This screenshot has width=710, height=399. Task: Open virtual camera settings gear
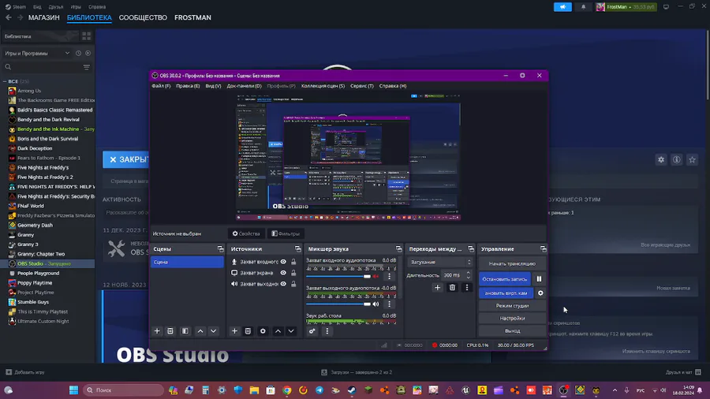(x=540, y=293)
